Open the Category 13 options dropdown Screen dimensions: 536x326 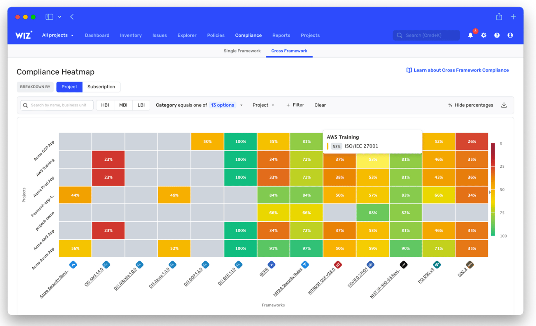pyautogui.click(x=226, y=105)
